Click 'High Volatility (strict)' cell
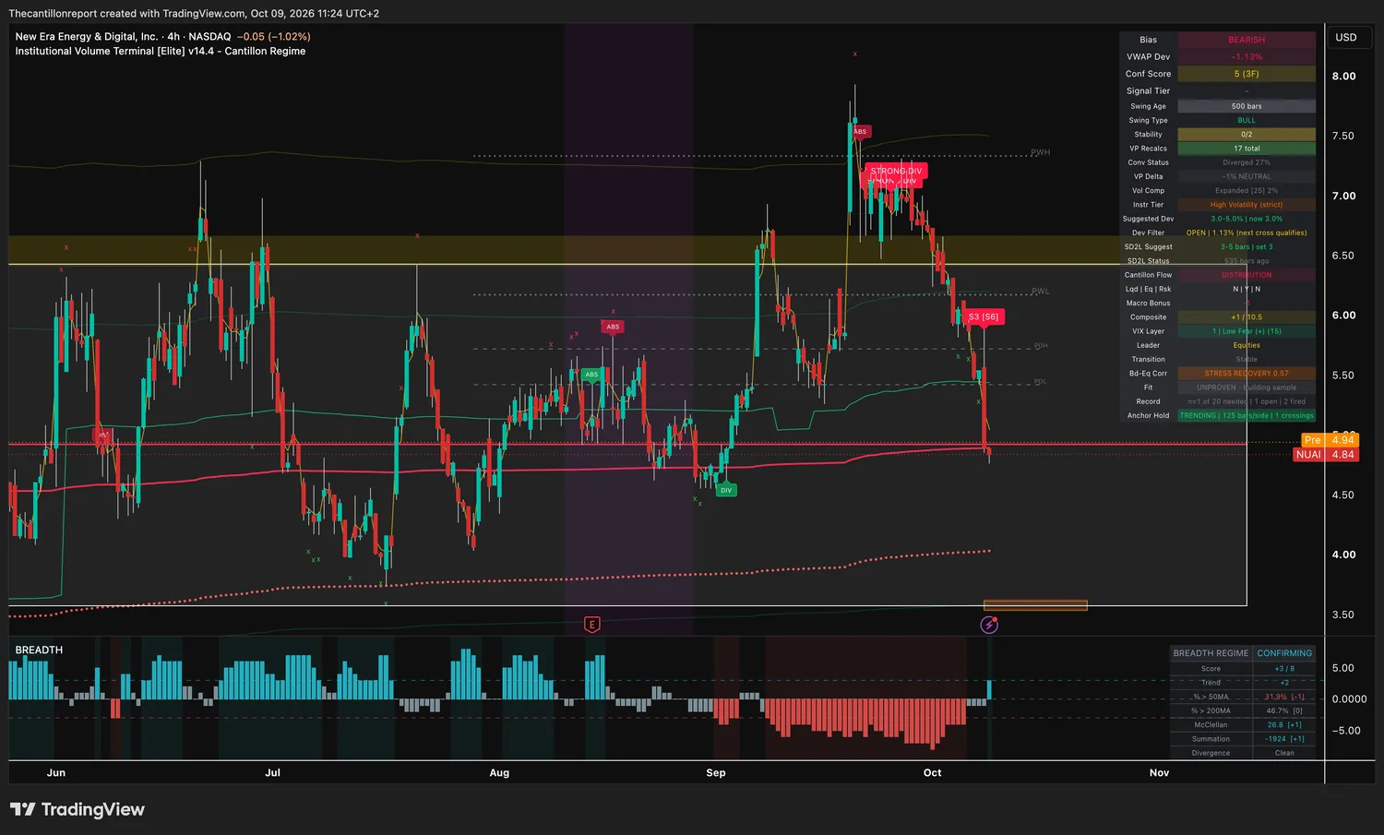 (1247, 205)
